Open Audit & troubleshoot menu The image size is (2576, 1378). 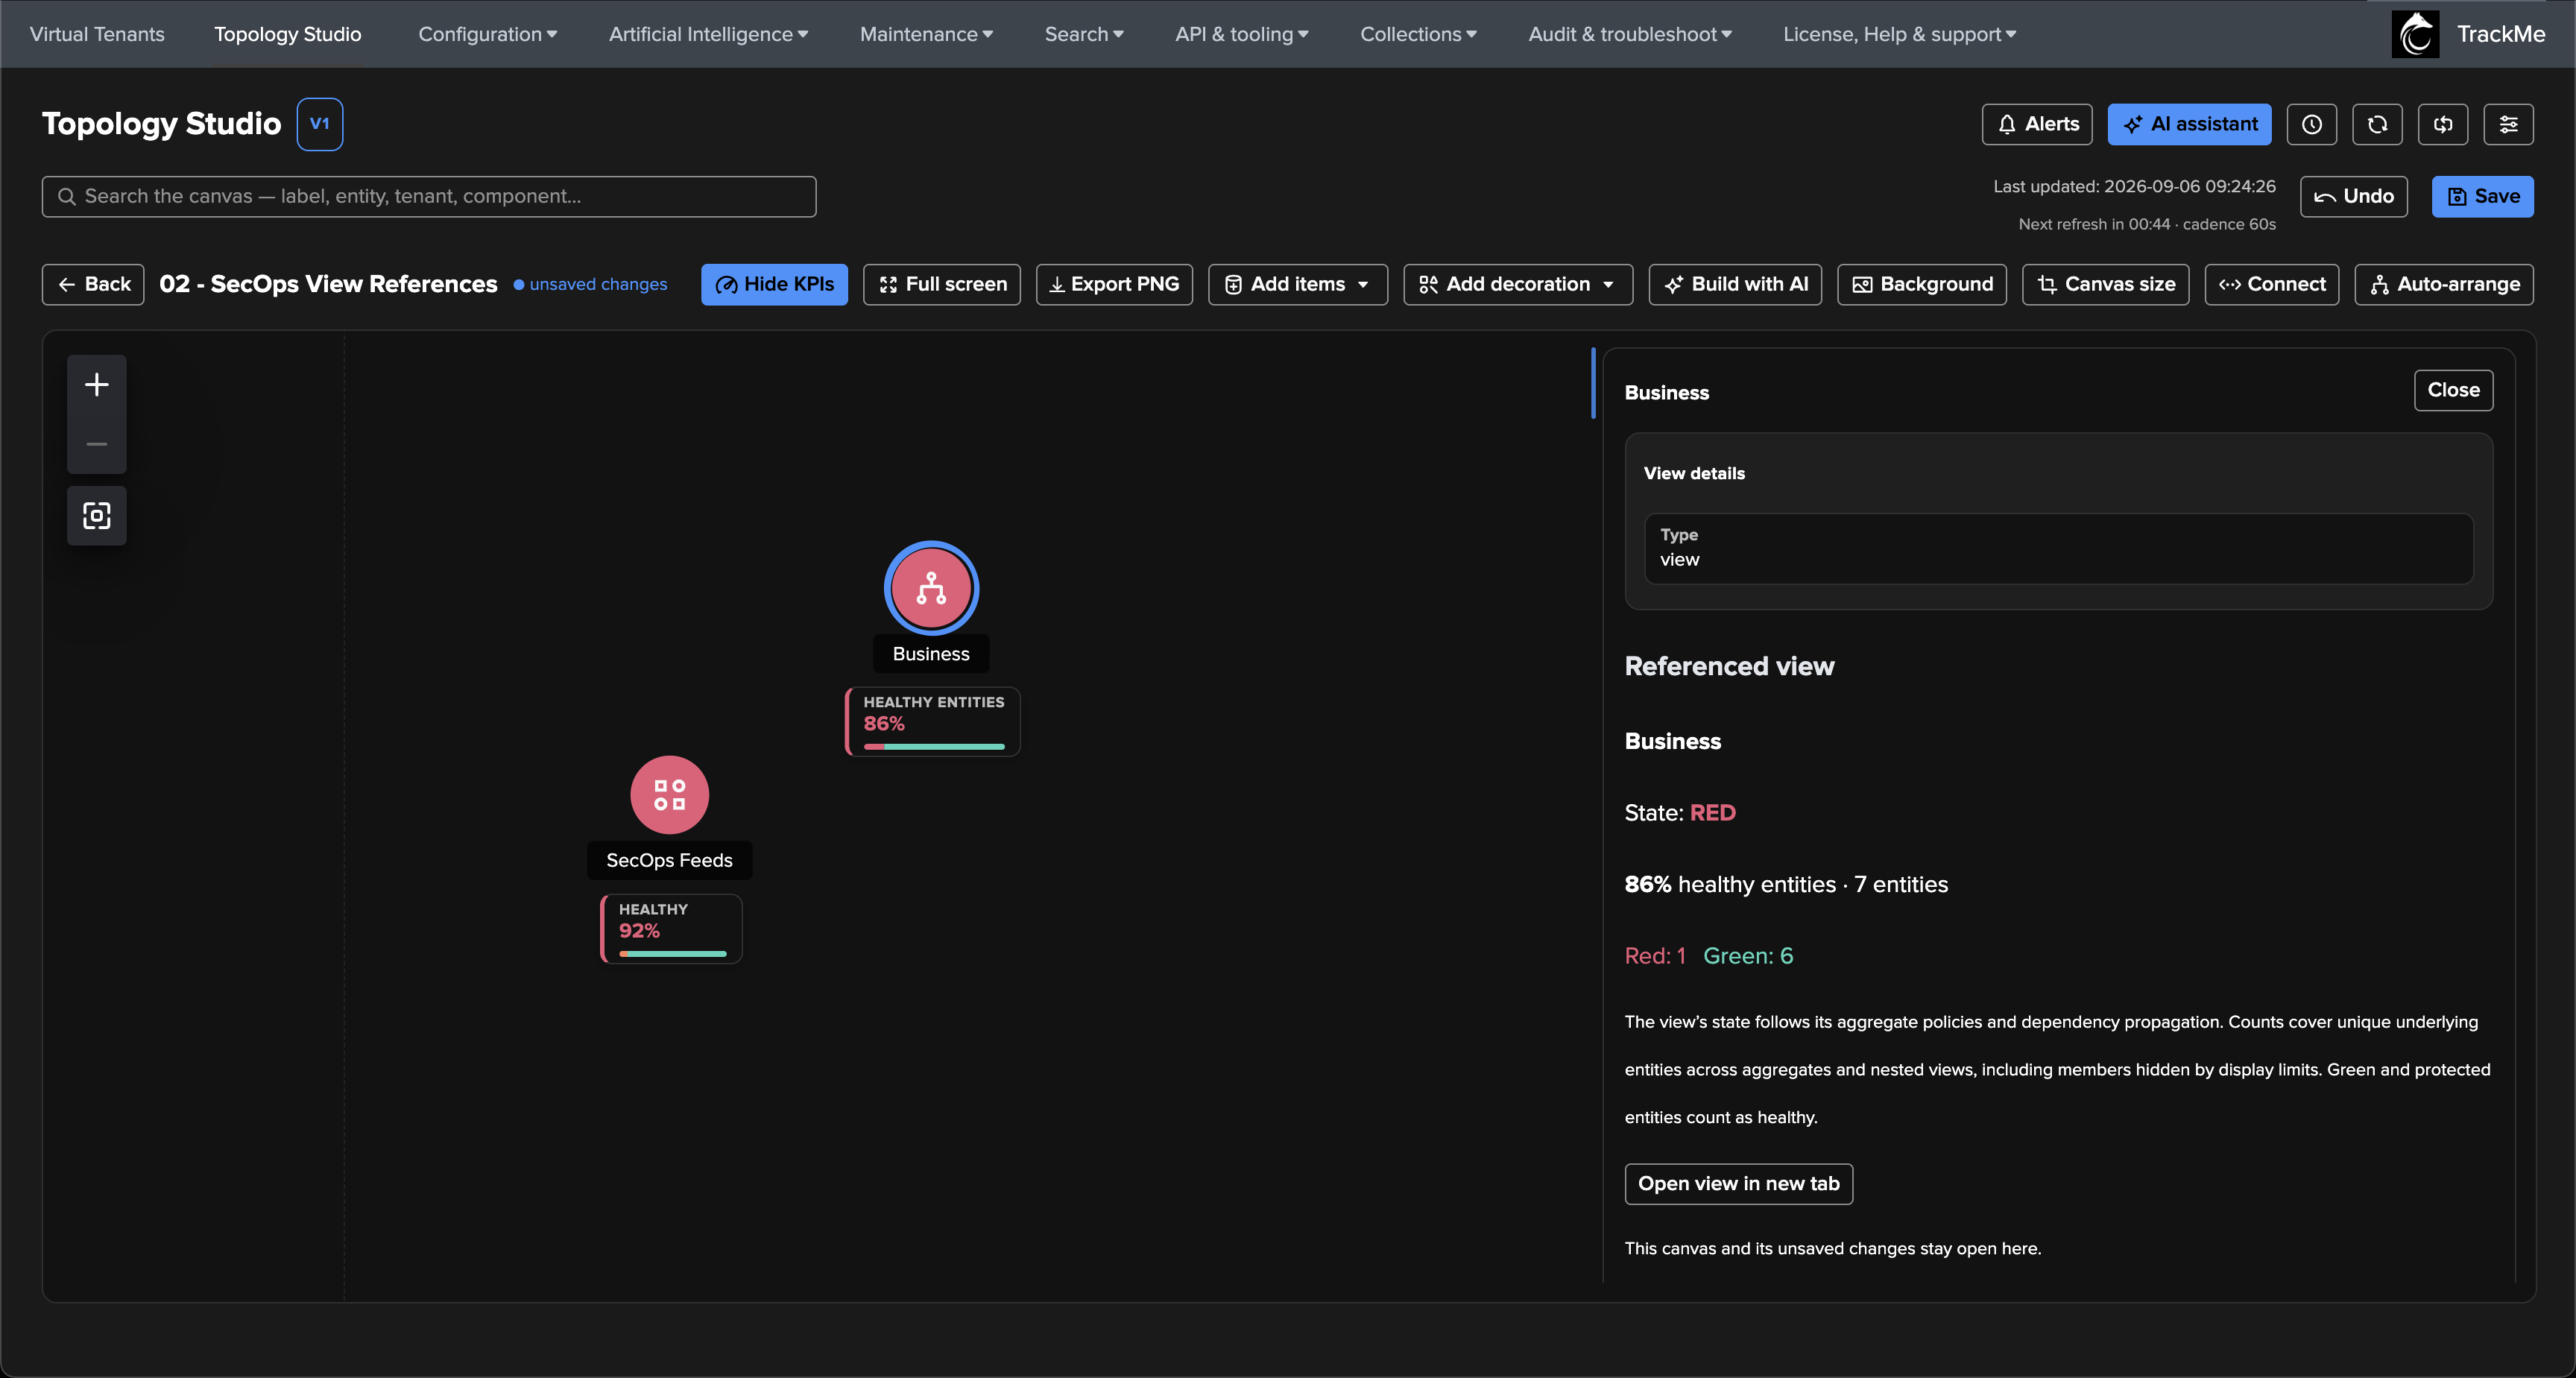(1630, 34)
